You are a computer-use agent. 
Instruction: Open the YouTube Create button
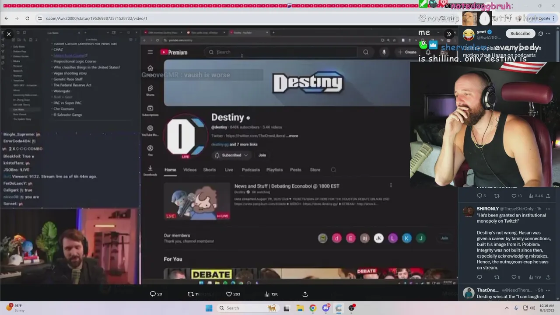[x=407, y=52]
